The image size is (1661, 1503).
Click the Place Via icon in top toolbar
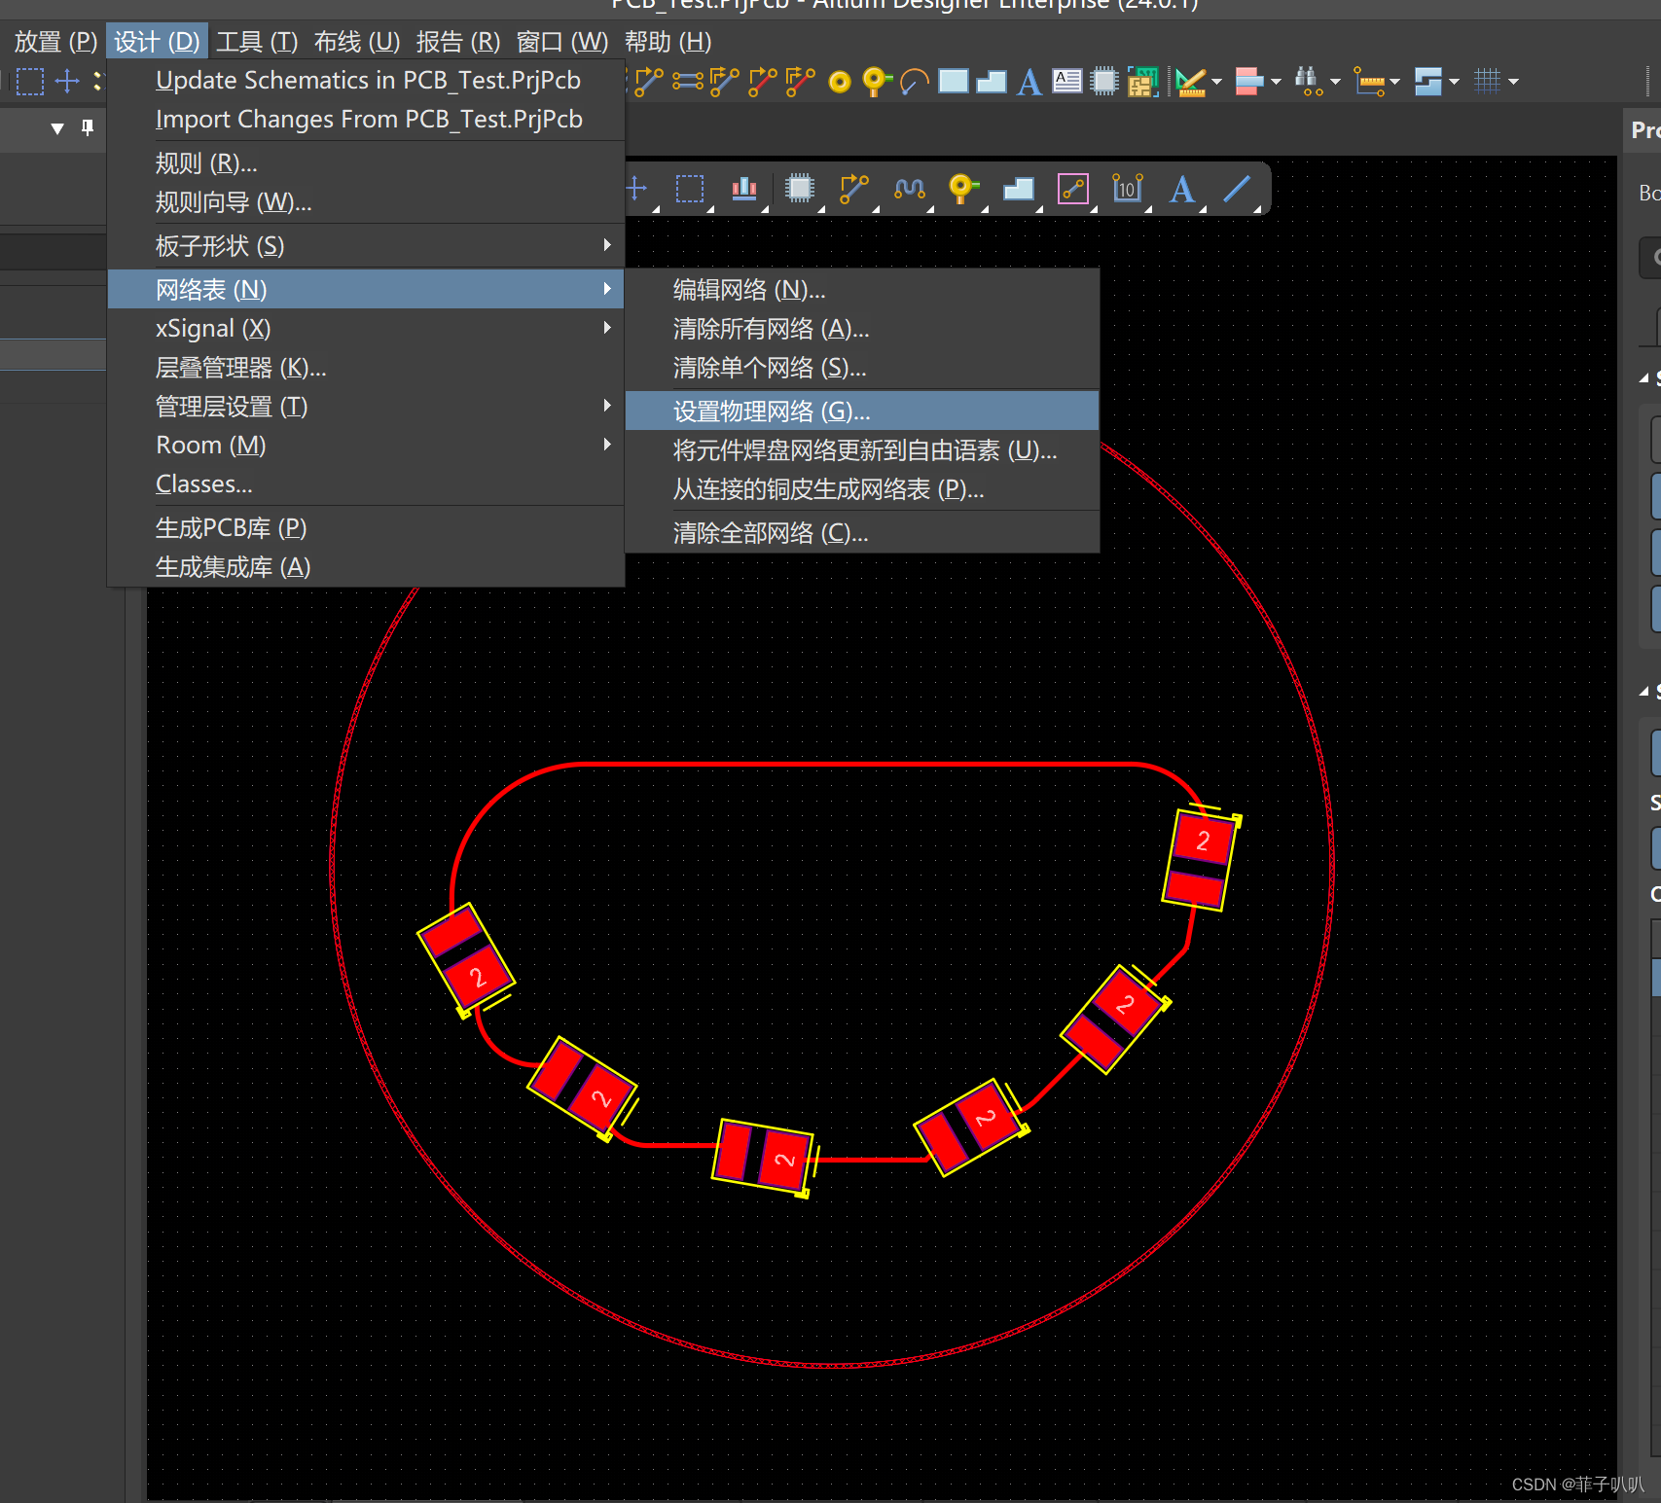[x=876, y=82]
